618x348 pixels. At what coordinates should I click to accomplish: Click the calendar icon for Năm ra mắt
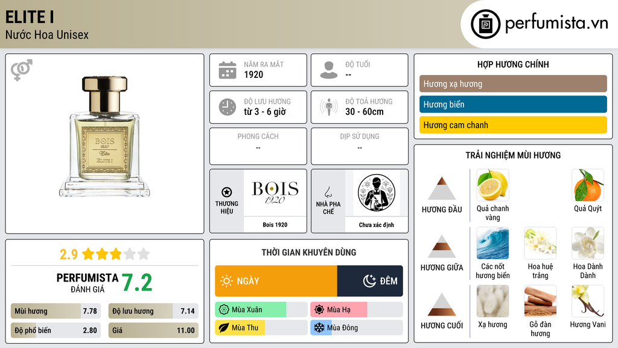tap(228, 70)
